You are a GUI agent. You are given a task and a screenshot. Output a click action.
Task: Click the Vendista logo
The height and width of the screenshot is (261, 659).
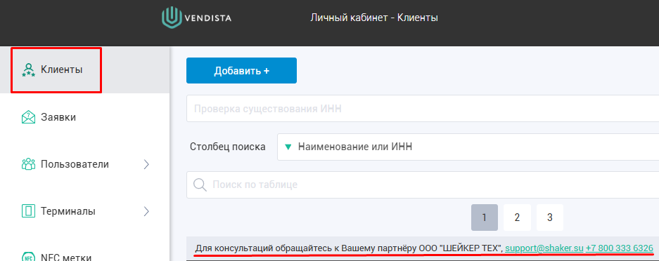coord(196,18)
